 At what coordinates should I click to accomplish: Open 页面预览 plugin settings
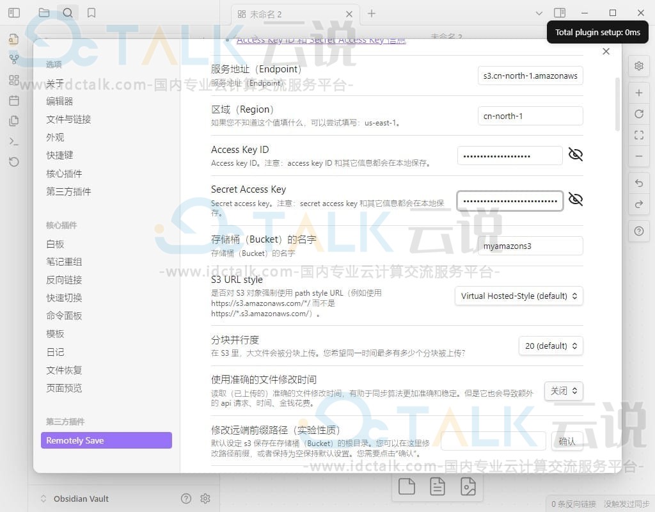[64, 388]
